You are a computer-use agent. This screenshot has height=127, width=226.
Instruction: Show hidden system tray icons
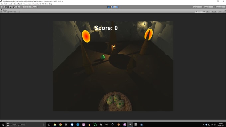click(203, 125)
